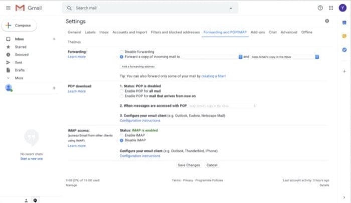Open the Inbox settings tab

[x=104, y=32]
